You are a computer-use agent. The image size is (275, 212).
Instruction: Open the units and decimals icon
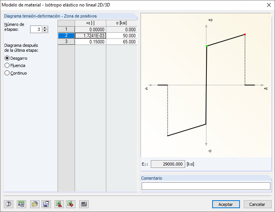[x=21, y=204]
